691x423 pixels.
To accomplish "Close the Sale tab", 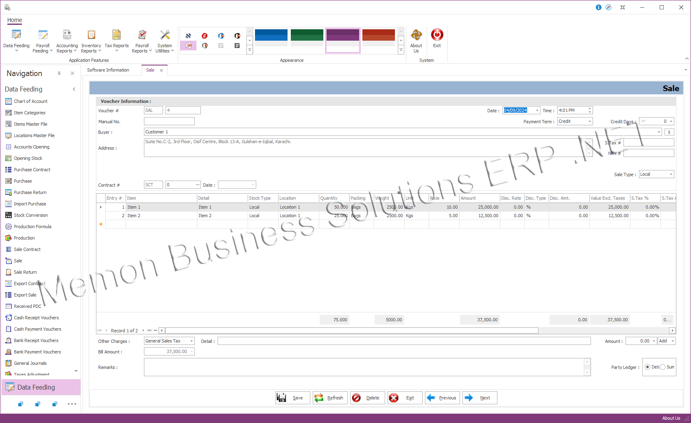I will coord(161,70).
